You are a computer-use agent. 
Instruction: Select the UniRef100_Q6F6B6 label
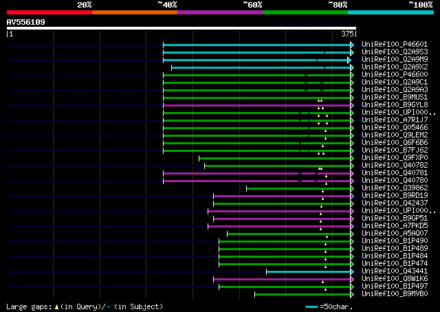click(395, 143)
